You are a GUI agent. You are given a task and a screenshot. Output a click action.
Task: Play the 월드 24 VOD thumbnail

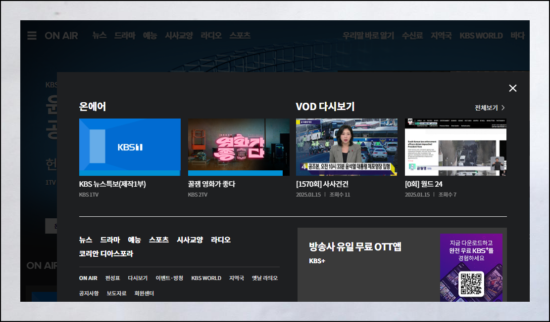(x=455, y=147)
